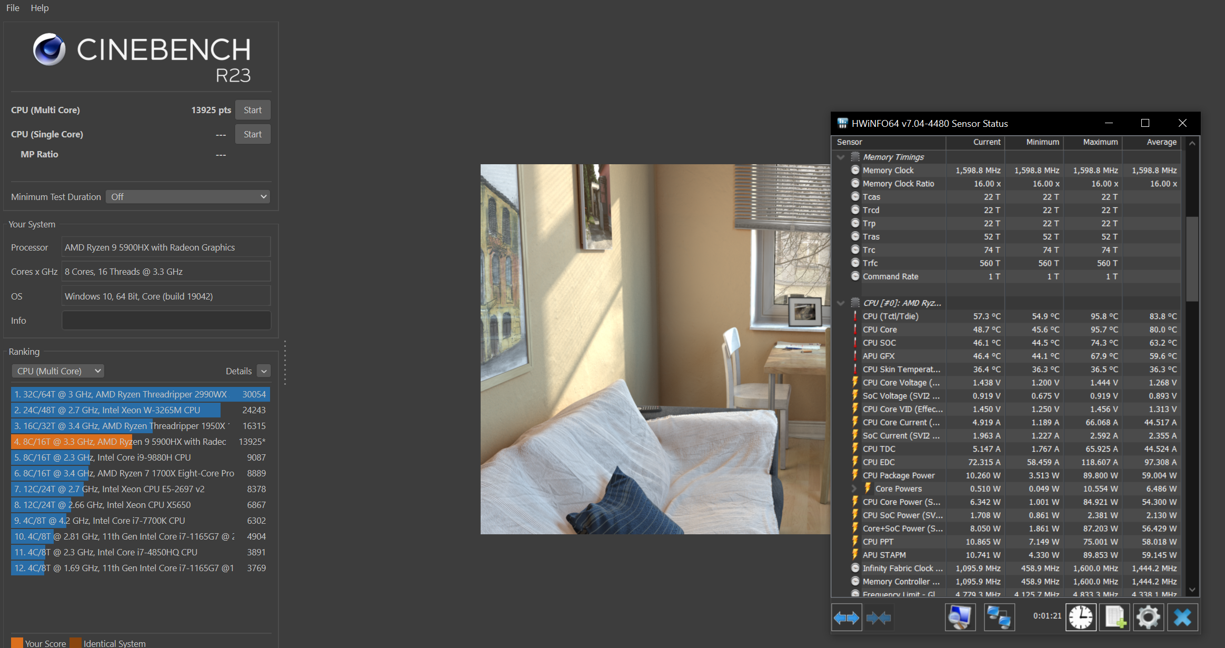This screenshot has width=1225, height=648.
Task: Click the HWiNFO scrollbar down arrow
Action: point(1192,590)
